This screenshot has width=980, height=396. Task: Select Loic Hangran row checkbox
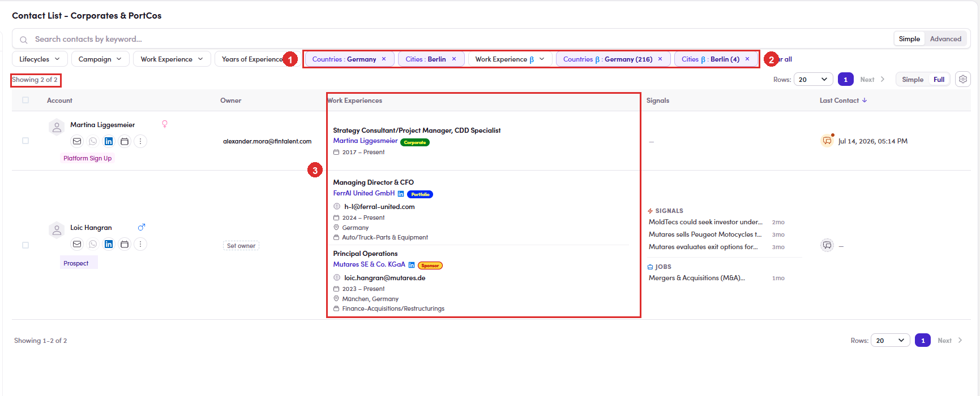pos(25,245)
